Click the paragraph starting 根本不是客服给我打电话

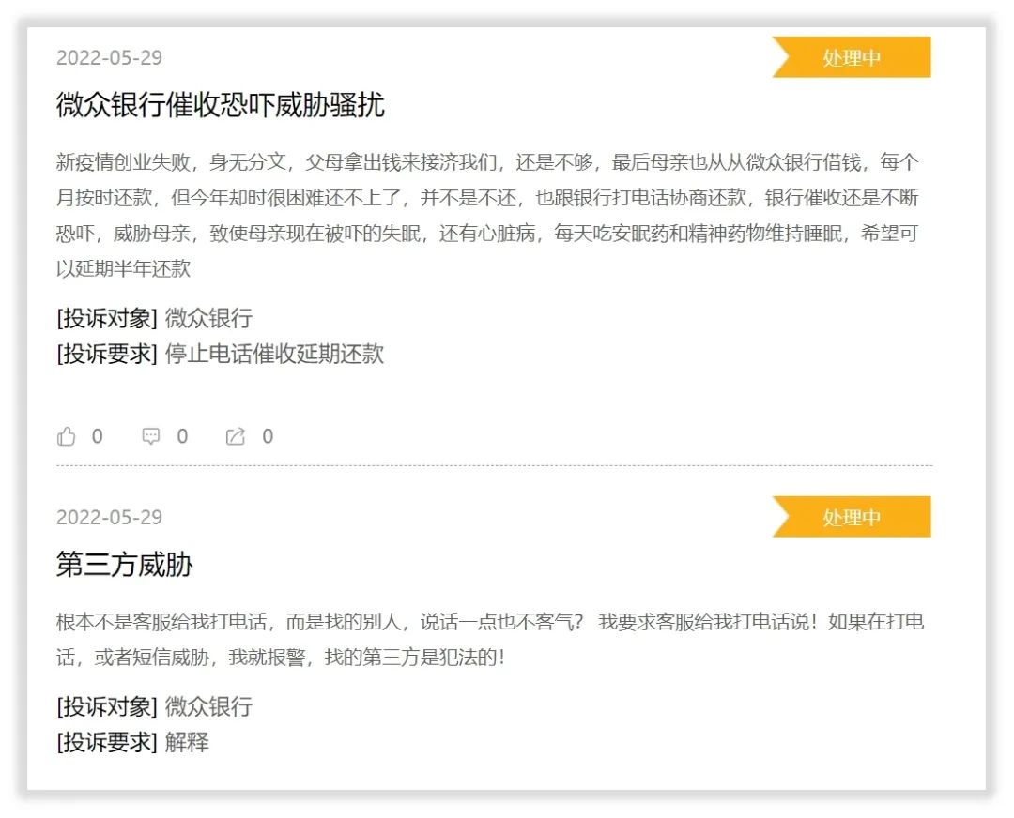(490, 640)
